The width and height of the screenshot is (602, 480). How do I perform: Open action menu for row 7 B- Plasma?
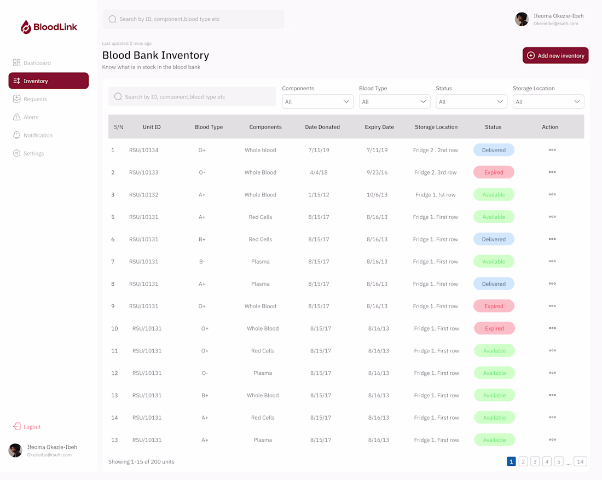click(552, 261)
